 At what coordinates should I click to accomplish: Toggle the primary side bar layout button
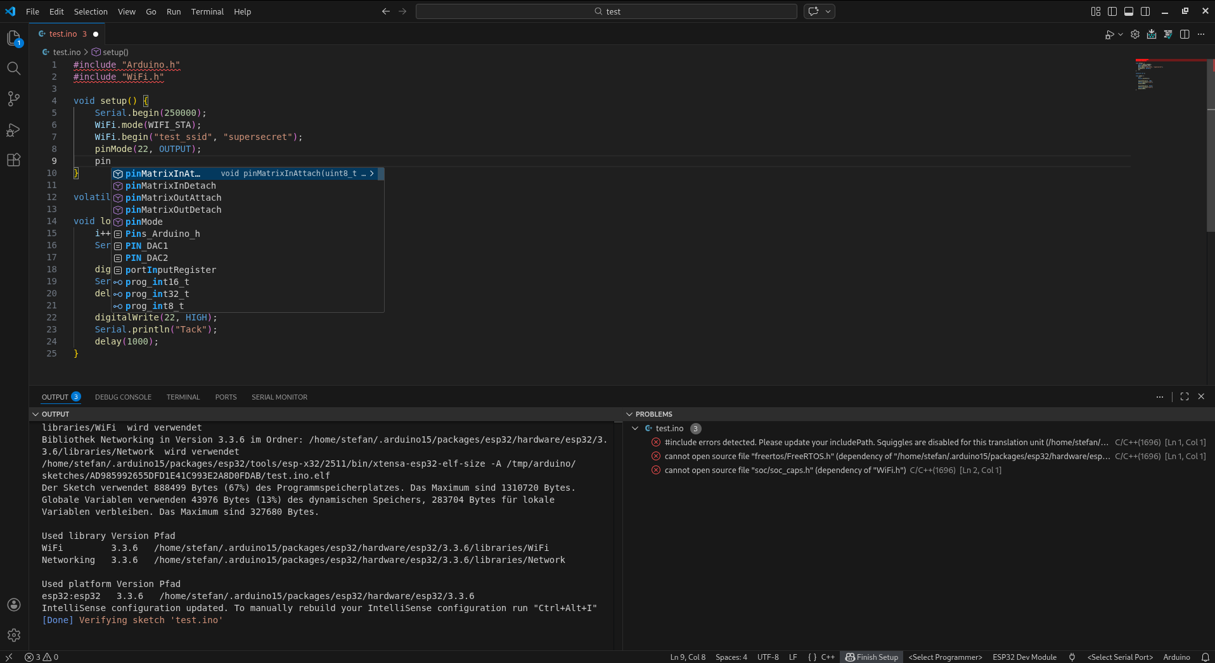(1112, 11)
